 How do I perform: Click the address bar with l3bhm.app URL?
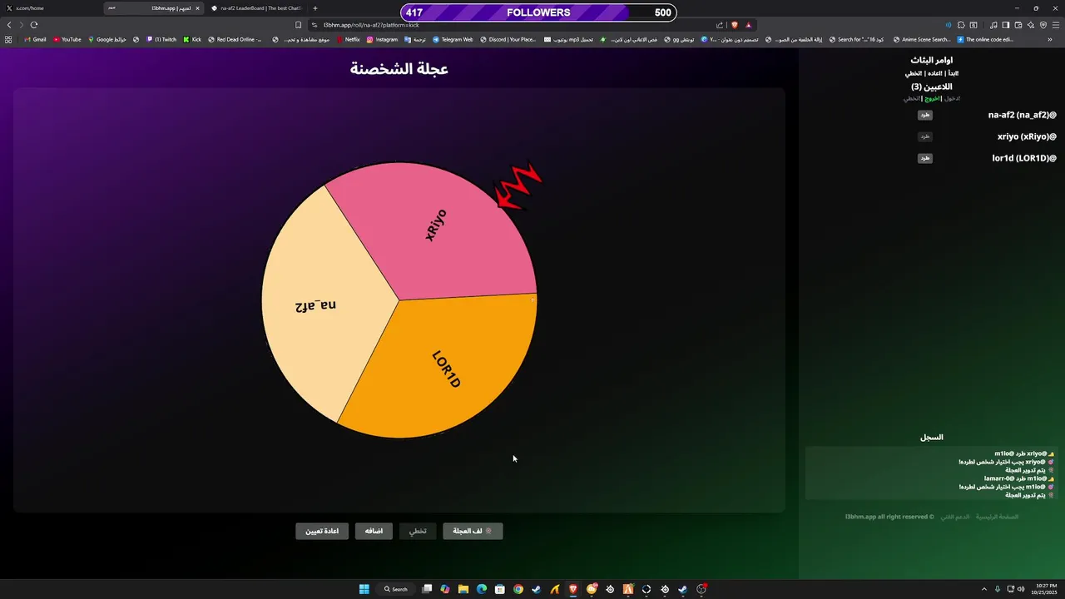click(x=516, y=25)
